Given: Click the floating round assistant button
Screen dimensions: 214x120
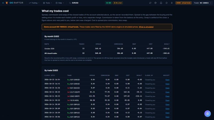Looking at the screenshot, I should (208, 114).
